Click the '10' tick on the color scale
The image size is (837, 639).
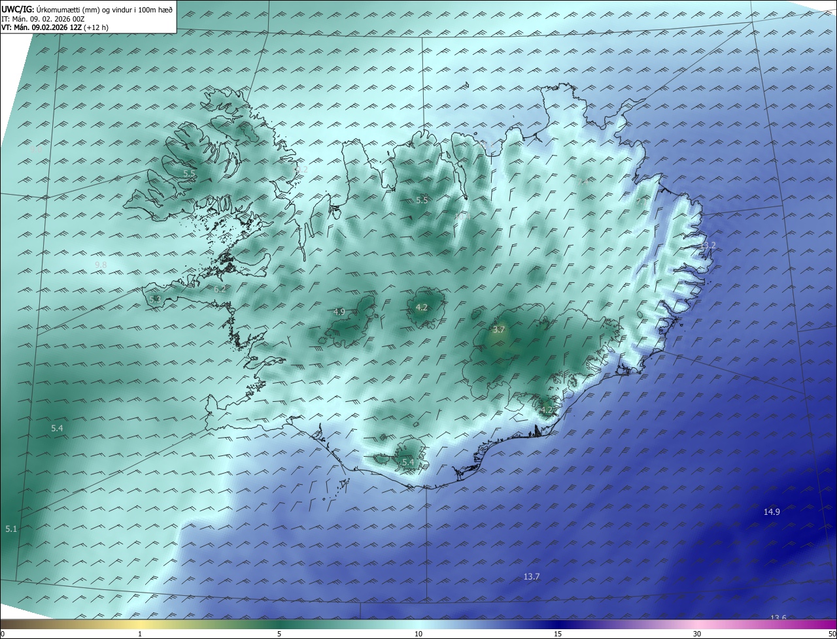click(418, 634)
